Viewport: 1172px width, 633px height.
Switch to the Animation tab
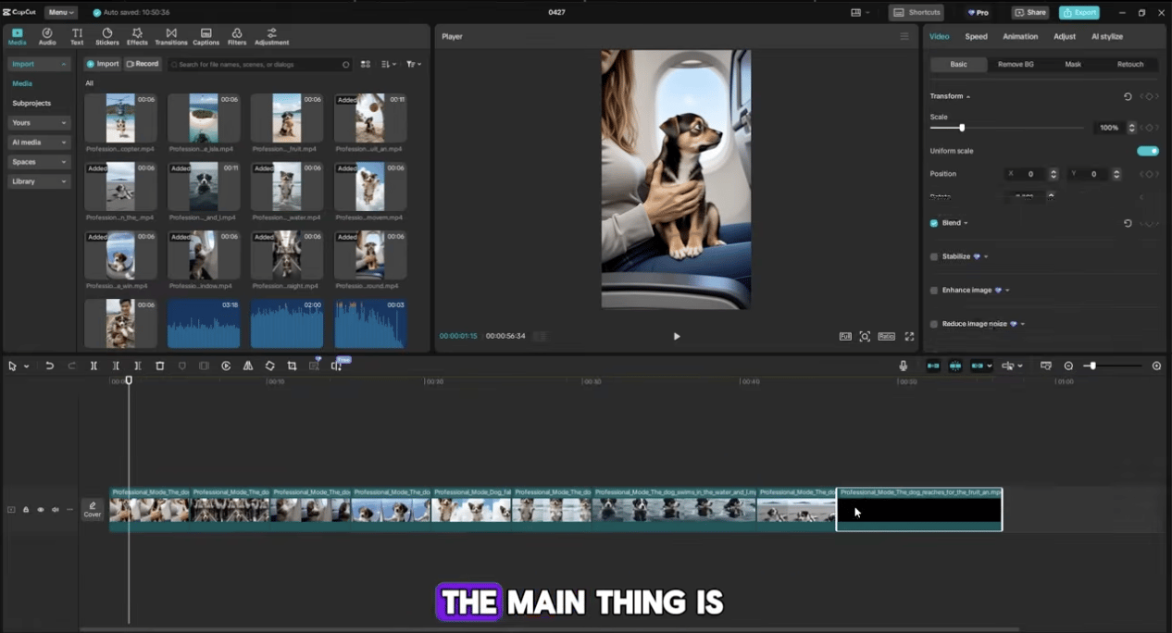pyautogui.click(x=1020, y=36)
